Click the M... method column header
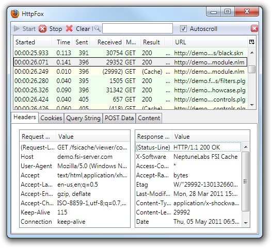272x248 pixels. coord(132,42)
